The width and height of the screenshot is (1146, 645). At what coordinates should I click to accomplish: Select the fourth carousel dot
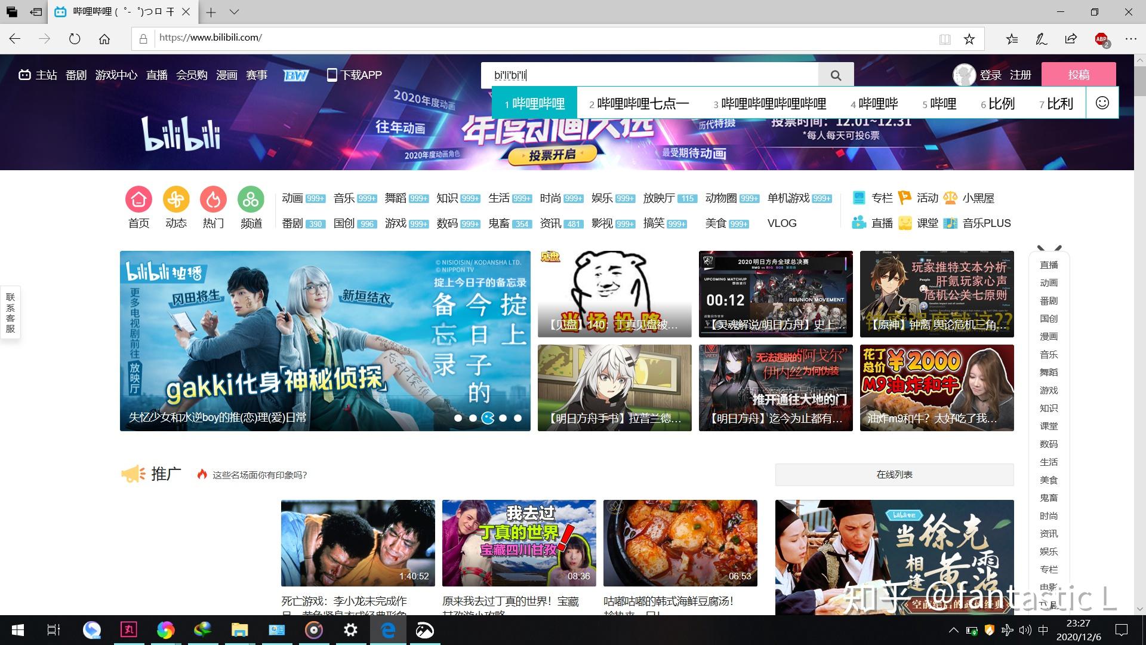click(x=503, y=418)
